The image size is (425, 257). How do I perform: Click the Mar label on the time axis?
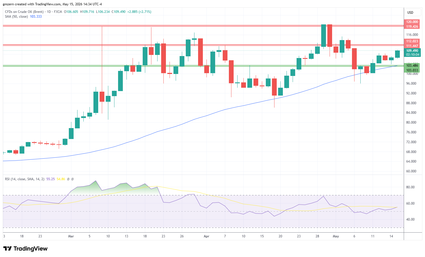[71, 236]
